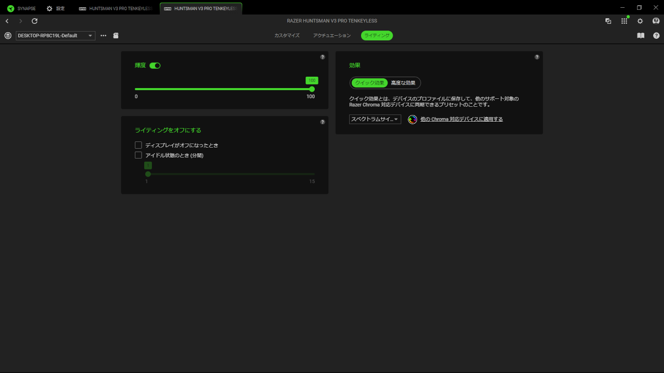Open the feedback headset icon
Screen dimensions: 664x373
pos(656,21)
